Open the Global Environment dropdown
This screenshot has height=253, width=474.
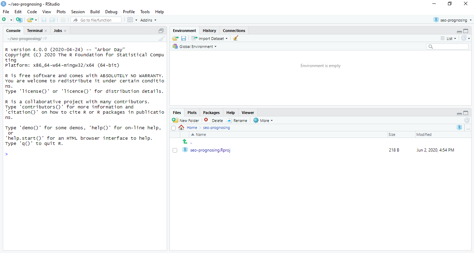click(x=194, y=46)
